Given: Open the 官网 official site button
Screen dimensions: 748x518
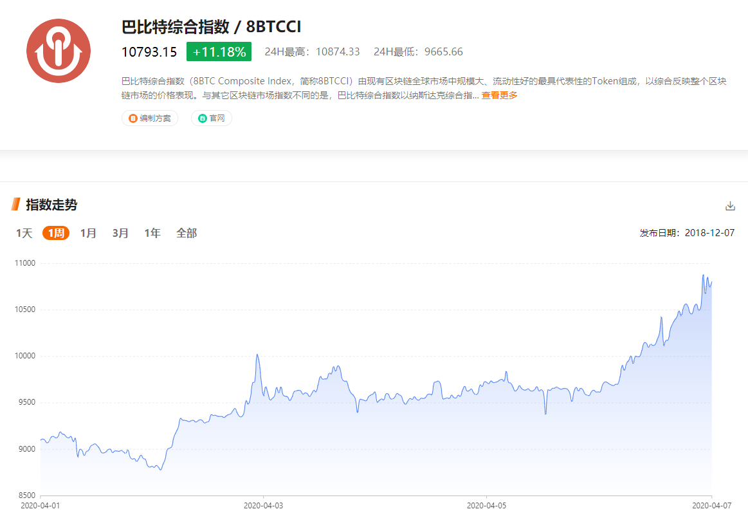Looking at the screenshot, I should pyautogui.click(x=212, y=118).
